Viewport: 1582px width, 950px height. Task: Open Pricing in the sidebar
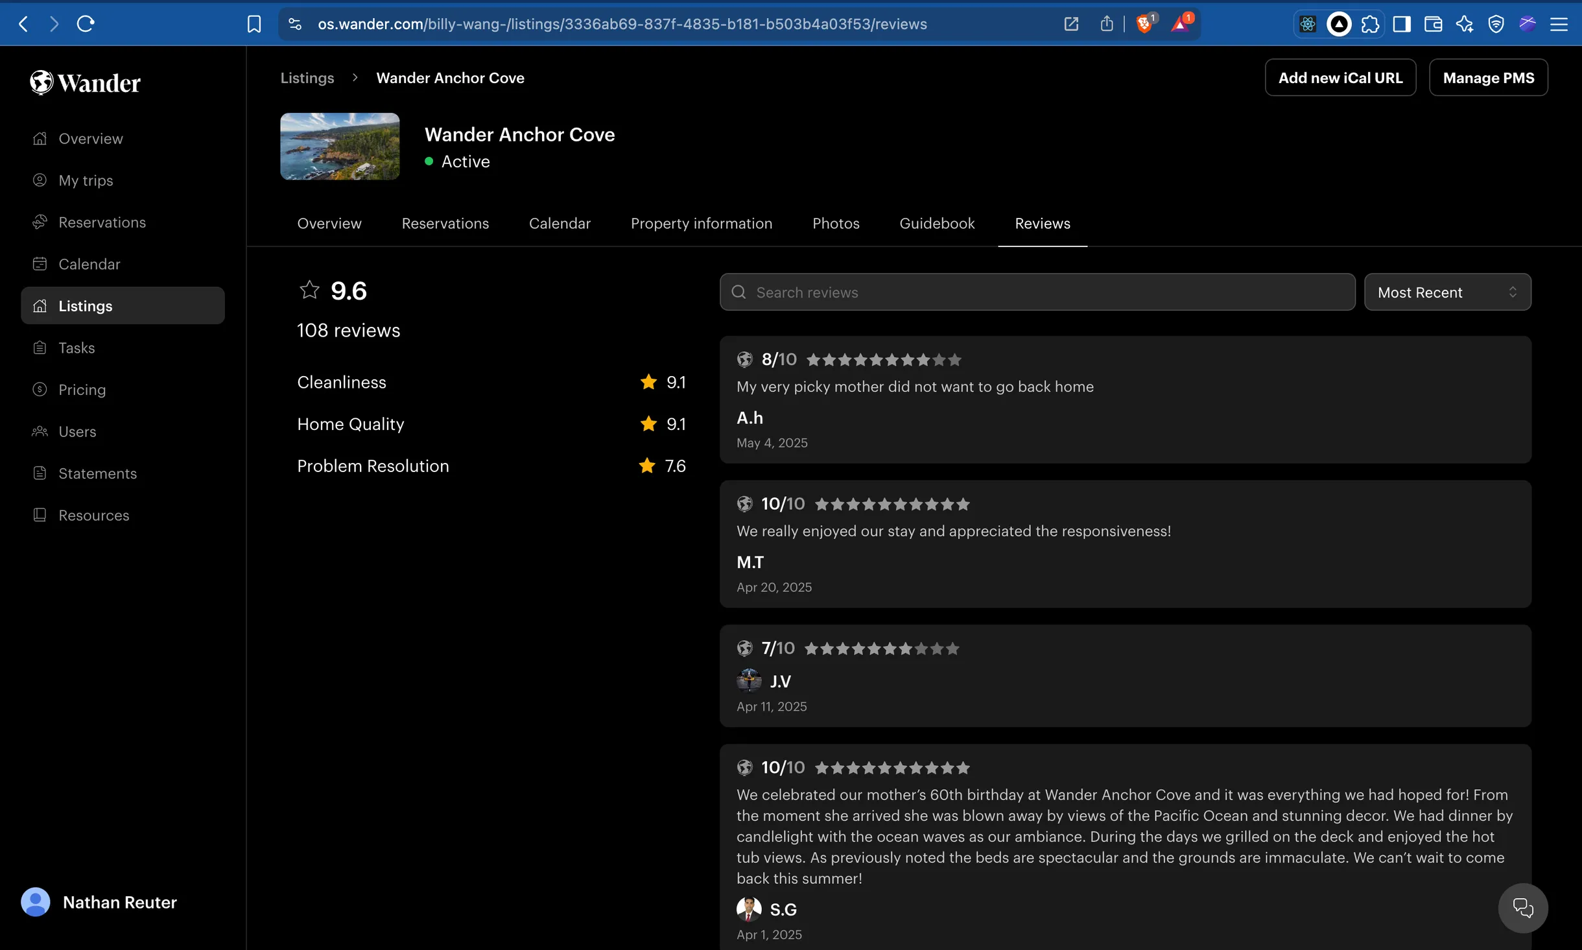tap(82, 390)
